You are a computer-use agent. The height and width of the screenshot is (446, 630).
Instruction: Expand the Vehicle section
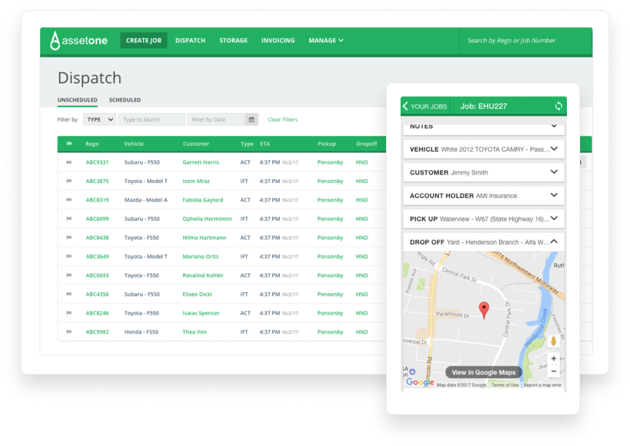484,150
